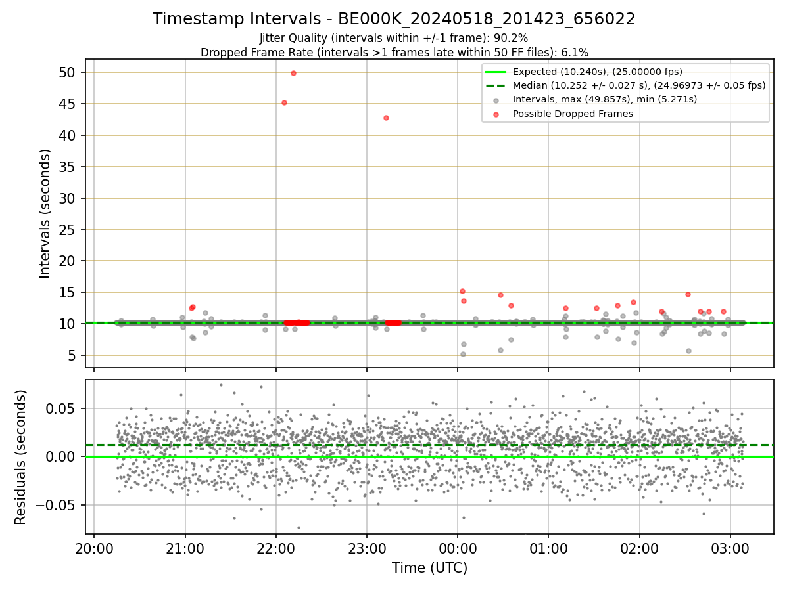Click the 'Dropped Frame Rate' subtitle line
789x591 pixels.
[394, 52]
